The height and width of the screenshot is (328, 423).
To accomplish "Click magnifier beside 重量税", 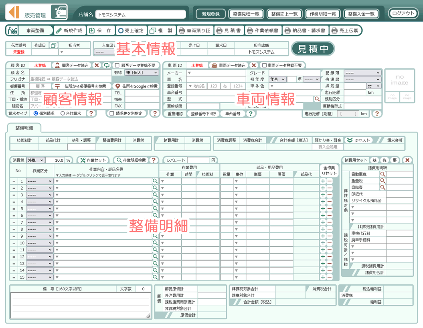I will [383, 181].
